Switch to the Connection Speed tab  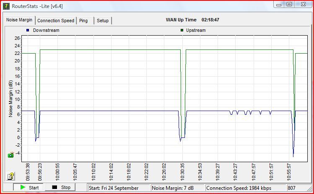(x=56, y=21)
